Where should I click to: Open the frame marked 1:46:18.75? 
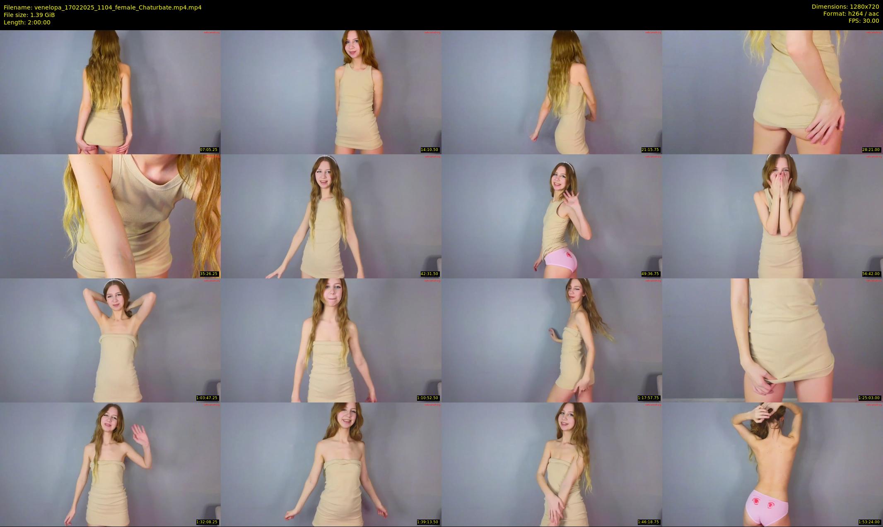click(552, 464)
